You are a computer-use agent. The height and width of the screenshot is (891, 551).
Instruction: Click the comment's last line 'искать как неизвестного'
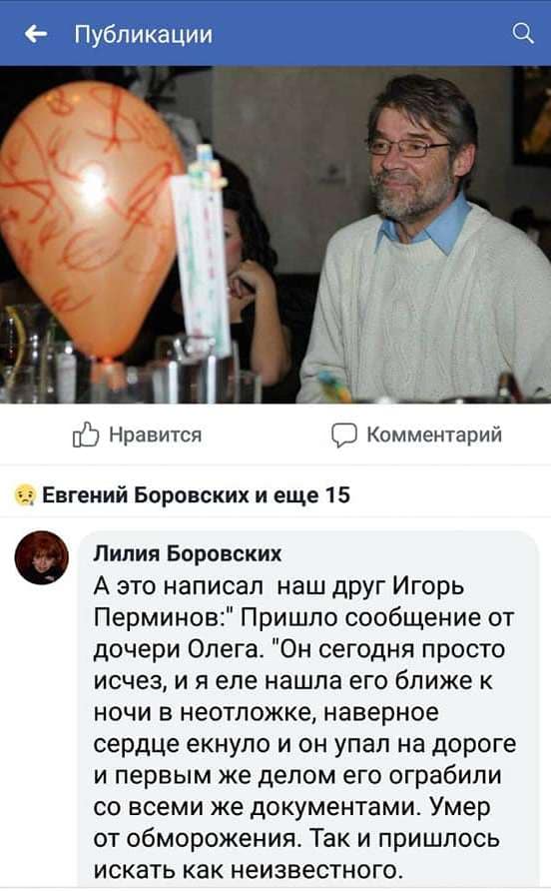click(247, 869)
